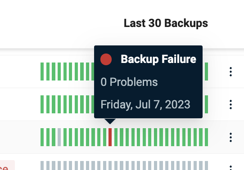Viewport: 244px width, 170px height.
Task: Click the last green bar in the third row
Action: [x=207, y=137]
